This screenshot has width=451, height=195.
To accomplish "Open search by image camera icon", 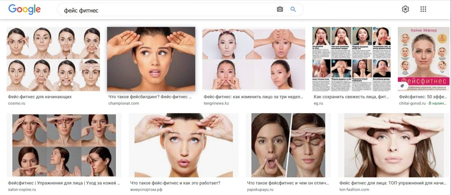I will tap(280, 9).
